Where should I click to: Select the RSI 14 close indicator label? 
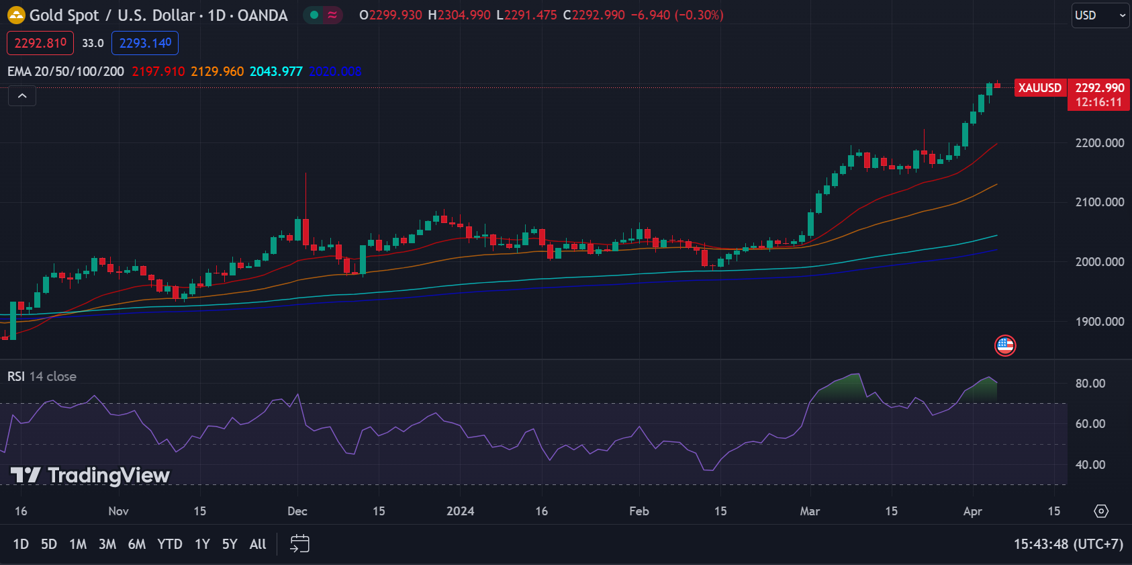click(x=42, y=376)
